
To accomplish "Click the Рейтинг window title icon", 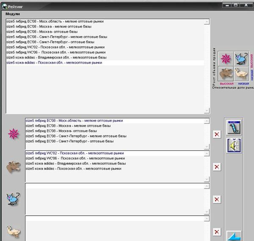I will (x=5, y=7).
